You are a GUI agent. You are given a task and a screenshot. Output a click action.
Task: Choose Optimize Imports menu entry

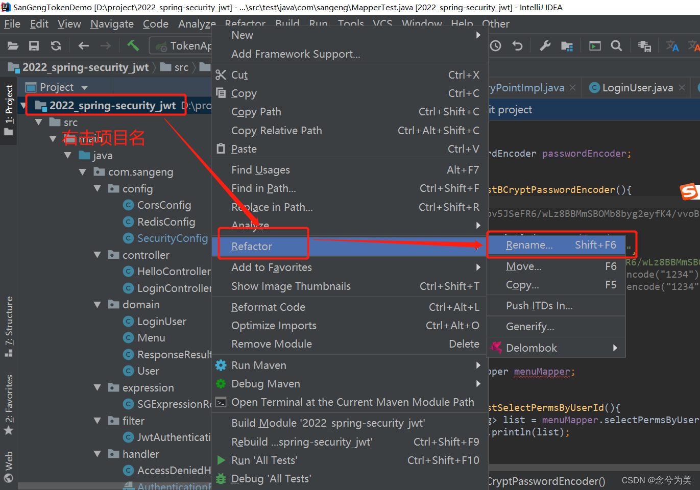coord(350,326)
